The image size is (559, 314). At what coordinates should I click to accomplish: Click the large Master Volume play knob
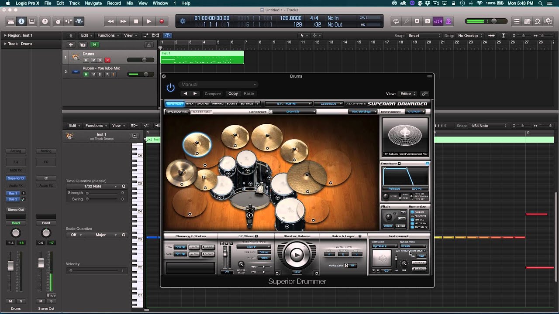297,255
